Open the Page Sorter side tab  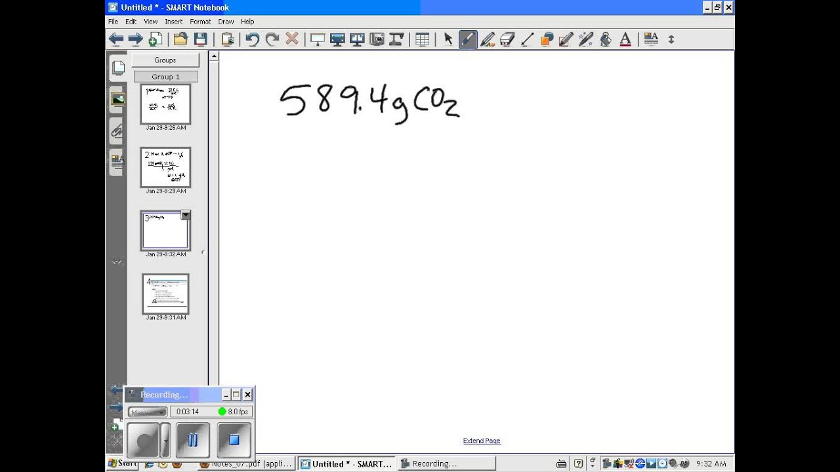click(117, 68)
